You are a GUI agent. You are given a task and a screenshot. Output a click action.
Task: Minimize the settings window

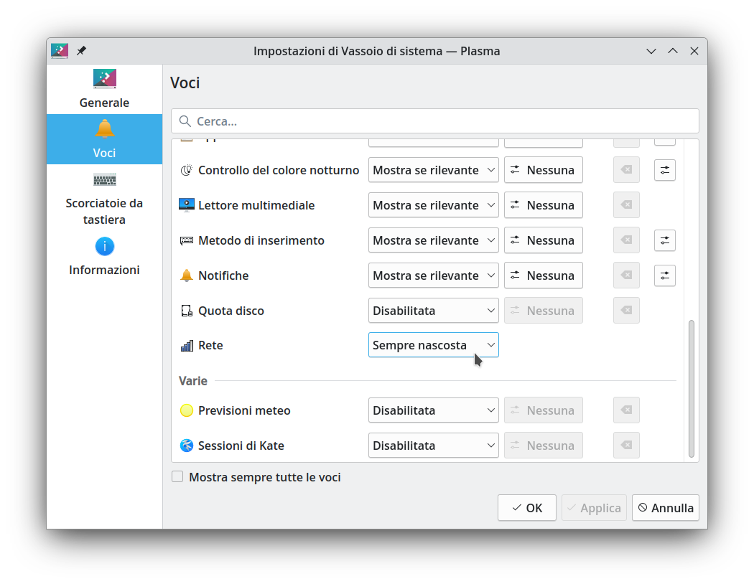(x=651, y=51)
